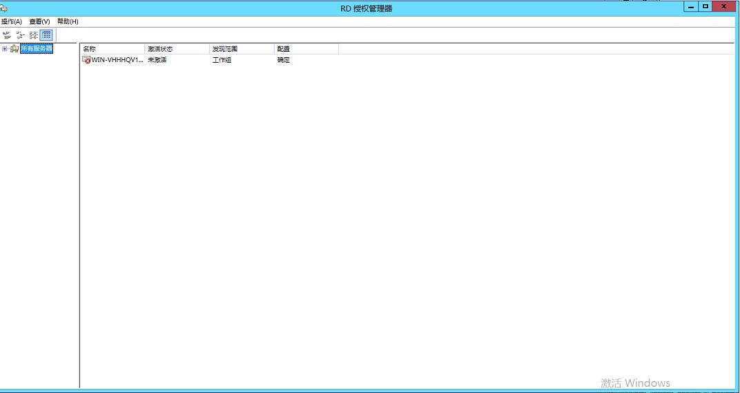This screenshot has height=393, width=740.
Task: Close the RD 授权管理器 window
Action: (724, 7)
